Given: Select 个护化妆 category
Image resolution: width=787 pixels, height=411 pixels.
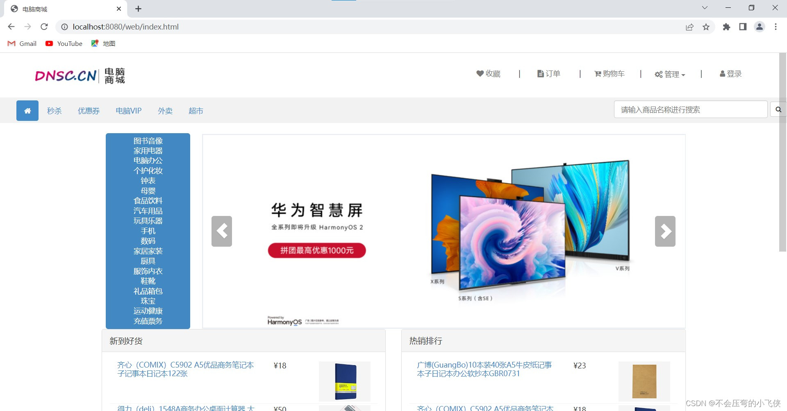Looking at the screenshot, I should click(148, 171).
